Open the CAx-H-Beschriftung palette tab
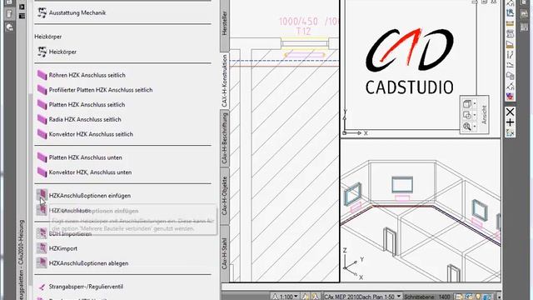The image size is (533, 300). coord(224,138)
